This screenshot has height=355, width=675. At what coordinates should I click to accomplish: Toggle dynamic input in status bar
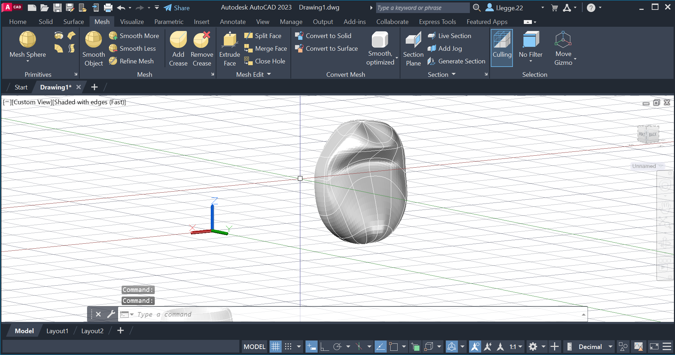pos(311,347)
